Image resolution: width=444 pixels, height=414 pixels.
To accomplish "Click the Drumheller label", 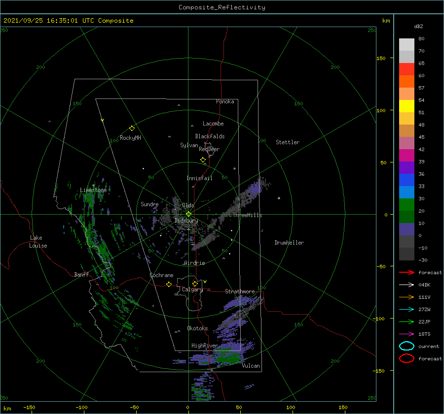I will (x=289, y=243).
